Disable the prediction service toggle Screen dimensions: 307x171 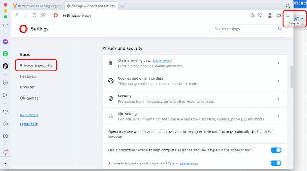coord(276,150)
